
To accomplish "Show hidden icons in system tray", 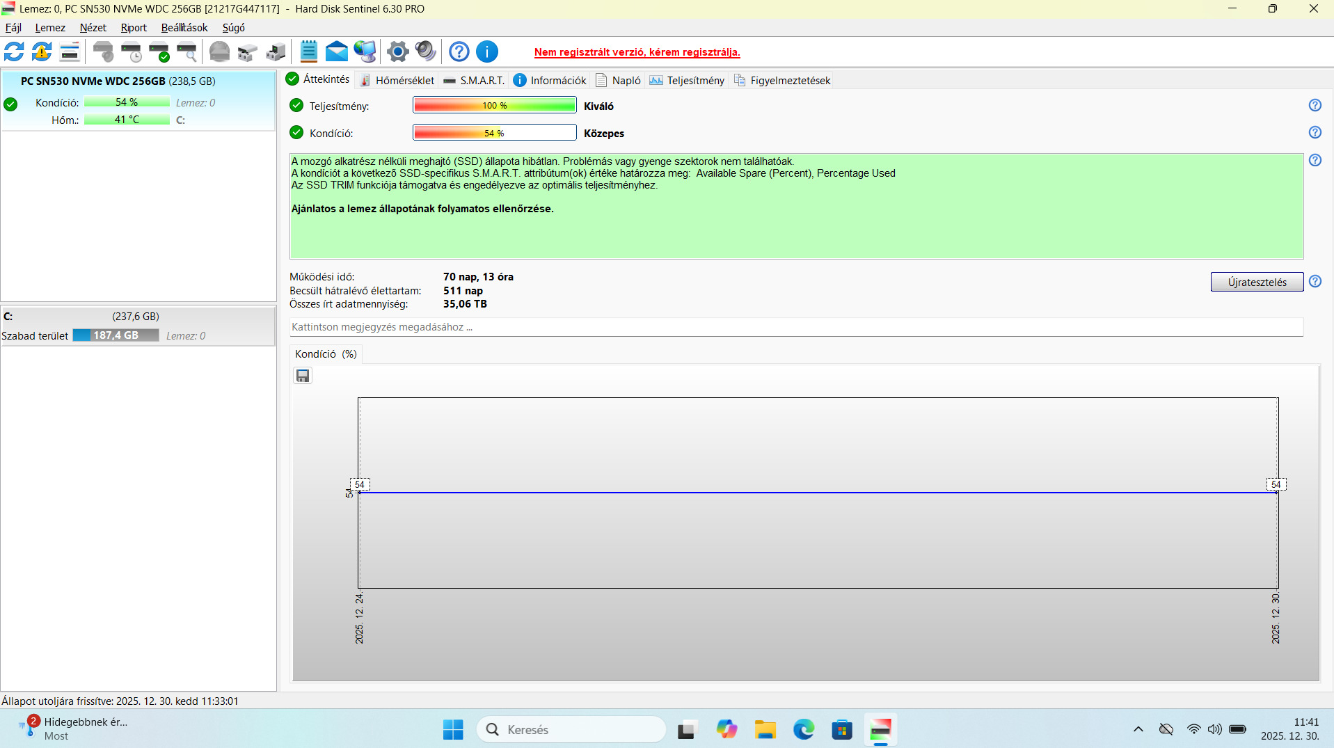I will pos(1138,729).
